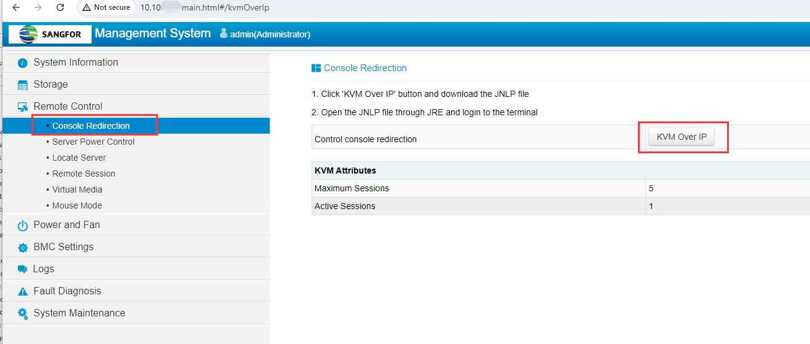This screenshot has width=810, height=344.
Task: Click the Sangfor logo
Action: [50, 34]
